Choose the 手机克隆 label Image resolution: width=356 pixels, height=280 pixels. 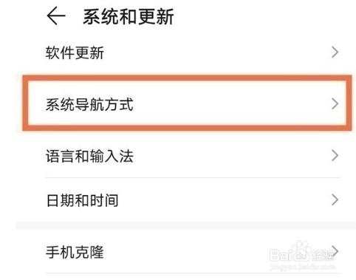click(75, 252)
